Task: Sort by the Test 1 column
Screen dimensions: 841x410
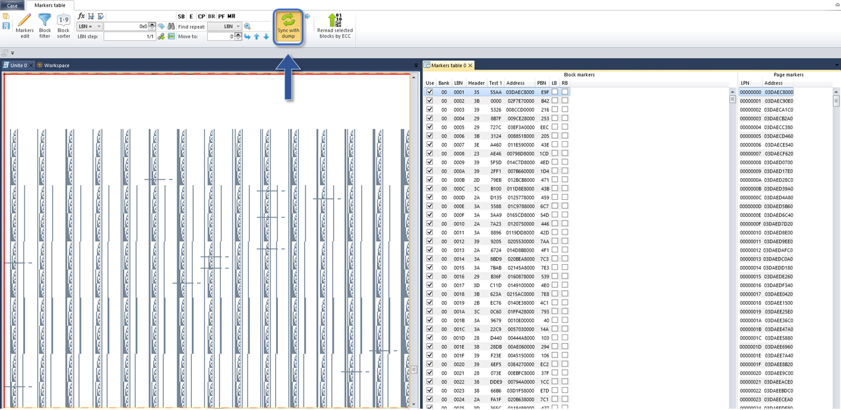Action: (x=495, y=83)
